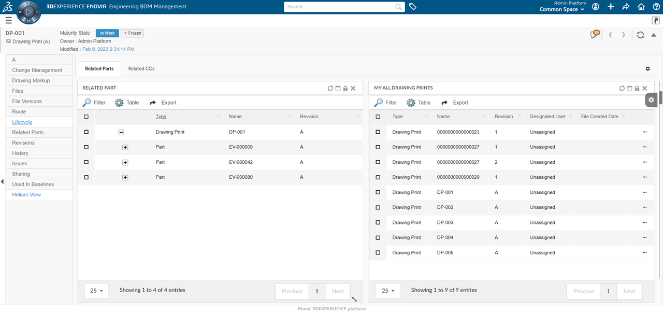This screenshot has width=663, height=314.
Task: Click the tag icon beside search
Action: [413, 7]
